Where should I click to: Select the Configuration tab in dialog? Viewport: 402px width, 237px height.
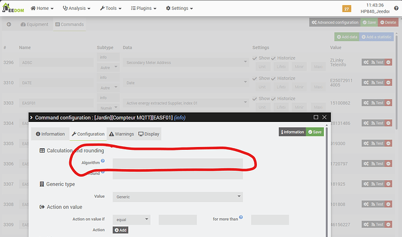point(88,134)
